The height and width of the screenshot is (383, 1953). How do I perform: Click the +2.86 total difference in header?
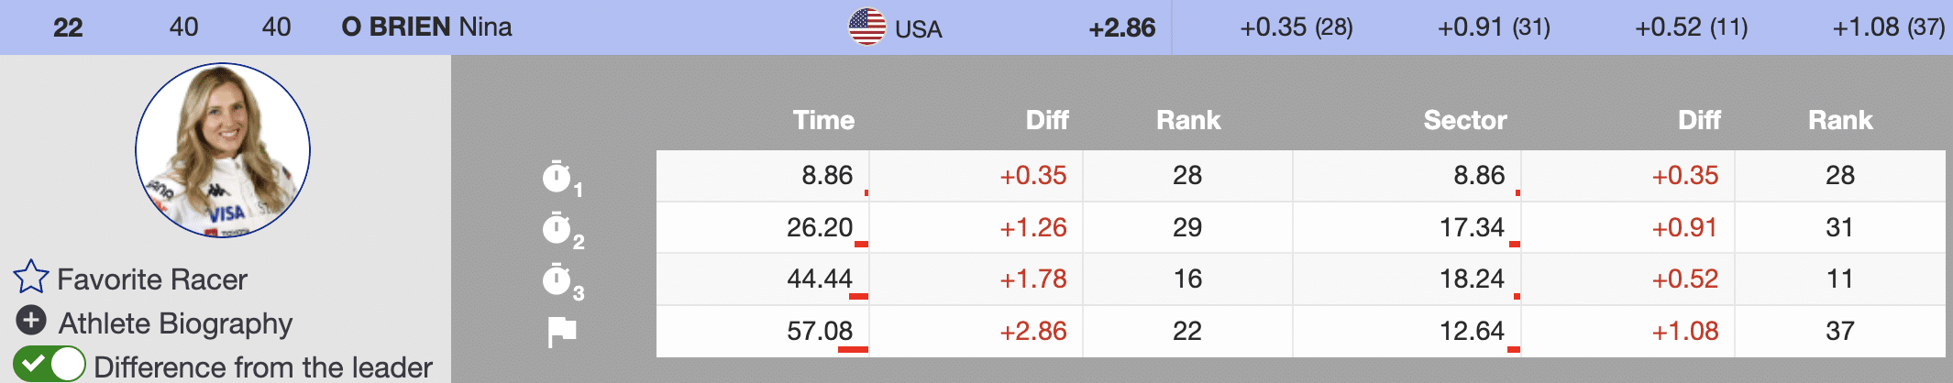point(1121,28)
